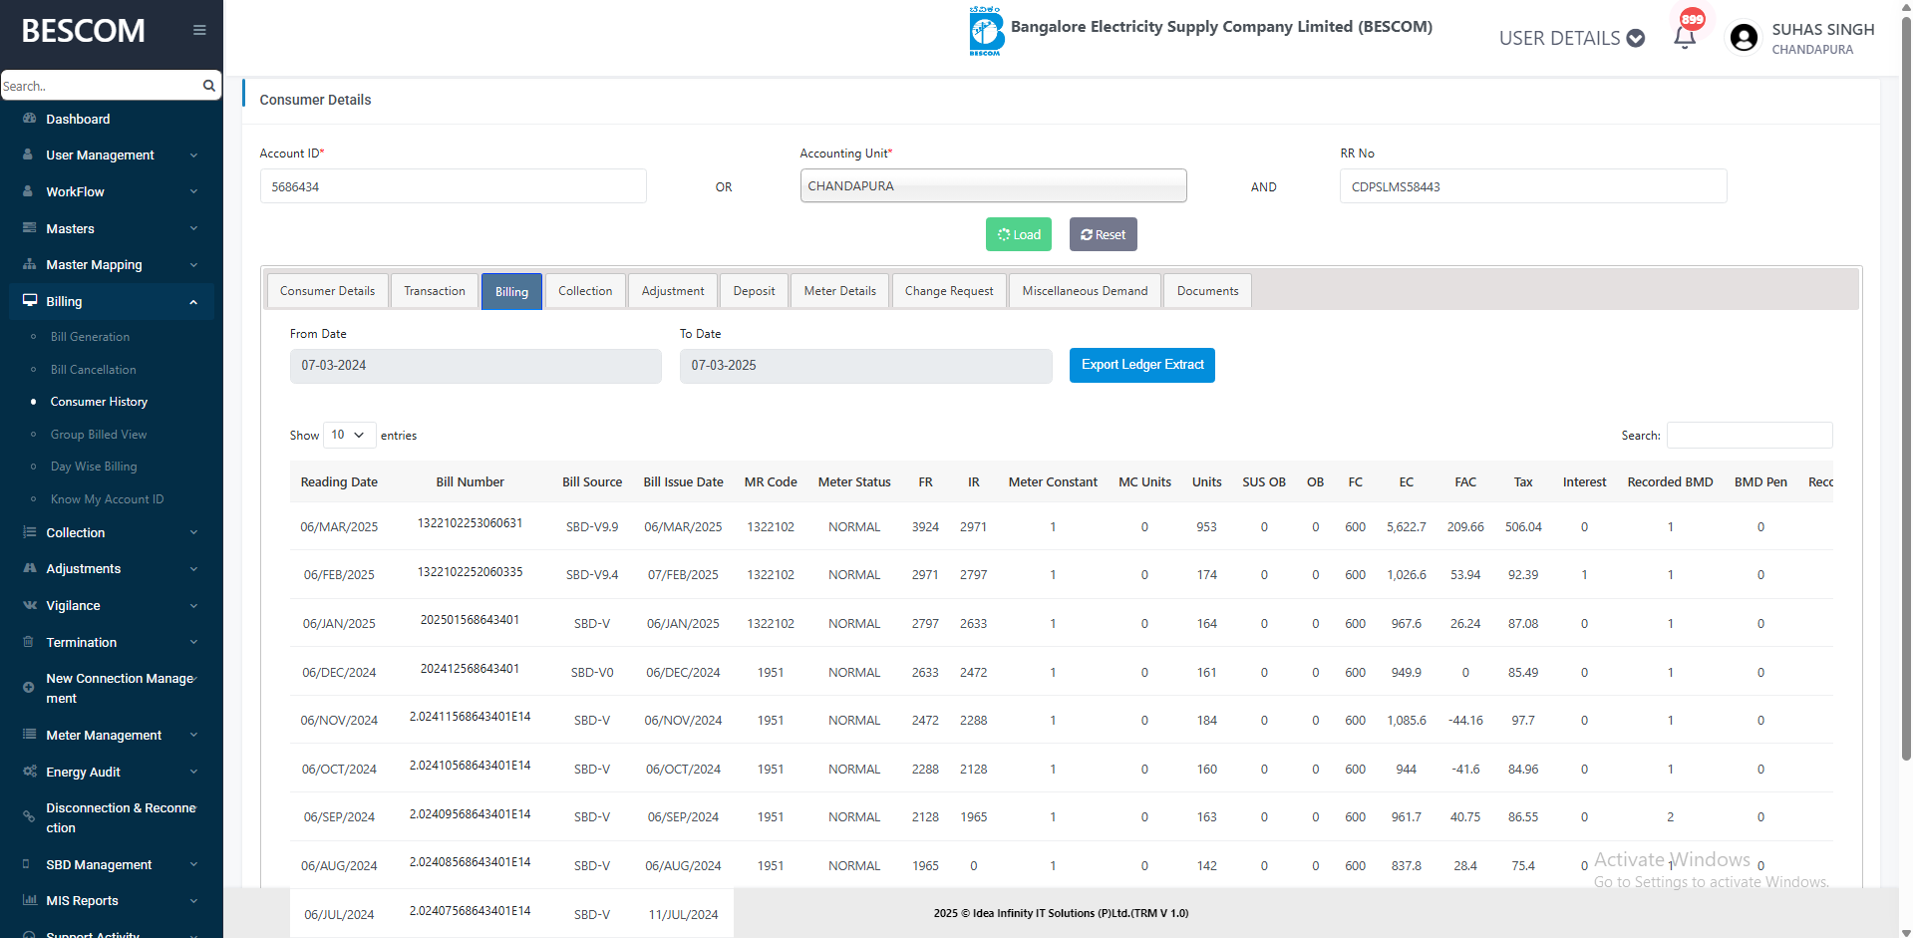
Task: Expand the WorkFlow menu chevron
Action: [193, 191]
